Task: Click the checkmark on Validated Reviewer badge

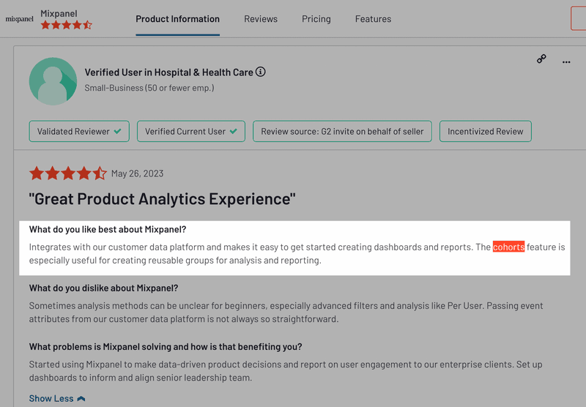Action: (x=117, y=132)
